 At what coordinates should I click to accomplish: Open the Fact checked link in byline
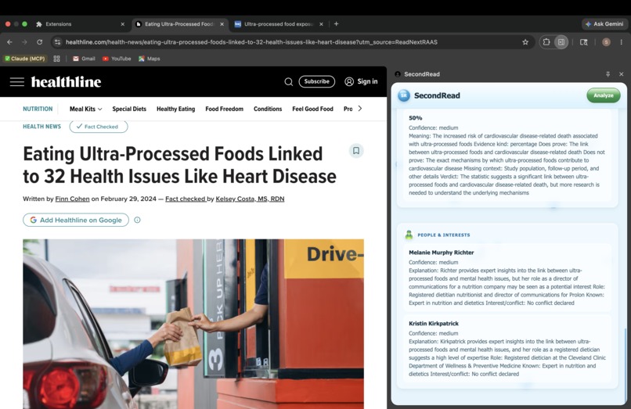tap(185, 199)
